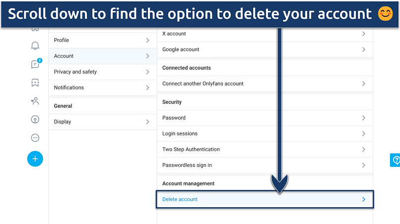Open messages icon with 2 badge
The image size is (400, 224).
(35, 64)
